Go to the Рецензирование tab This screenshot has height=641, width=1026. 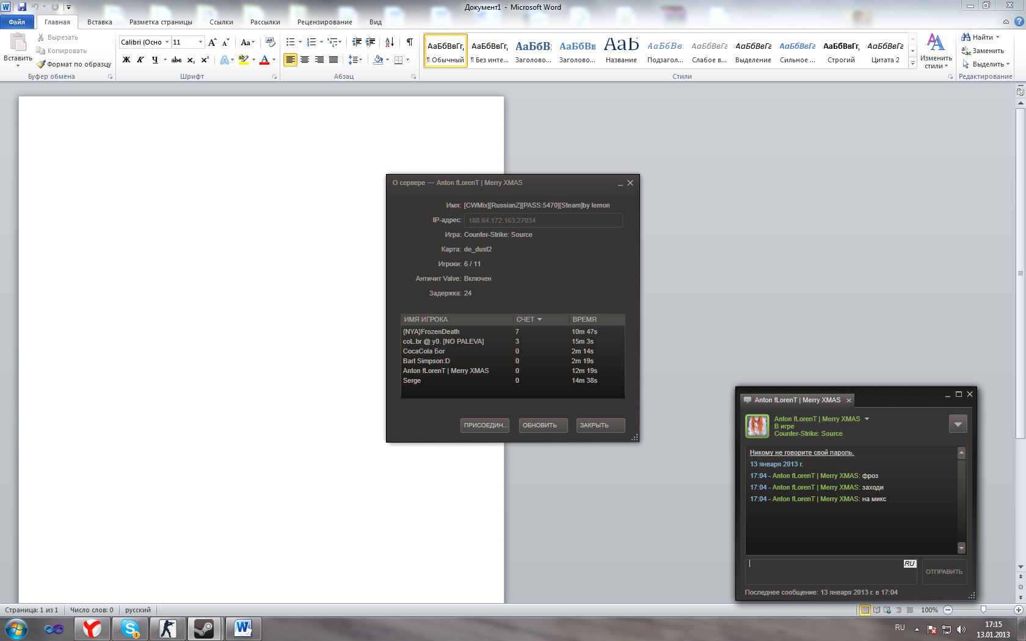325,22
